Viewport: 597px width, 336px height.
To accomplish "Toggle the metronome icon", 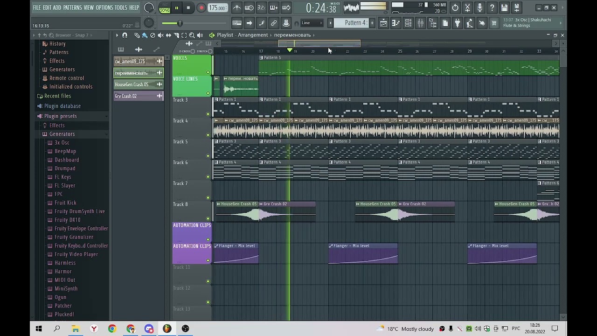I will (x=237, y=7).
